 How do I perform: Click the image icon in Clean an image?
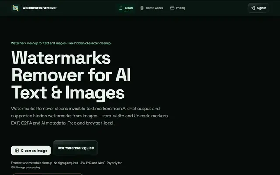tap(17, 150)
